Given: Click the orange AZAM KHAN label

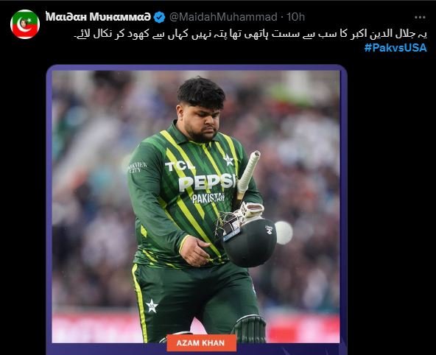Looking at the screenshot, I should point(202,342).
